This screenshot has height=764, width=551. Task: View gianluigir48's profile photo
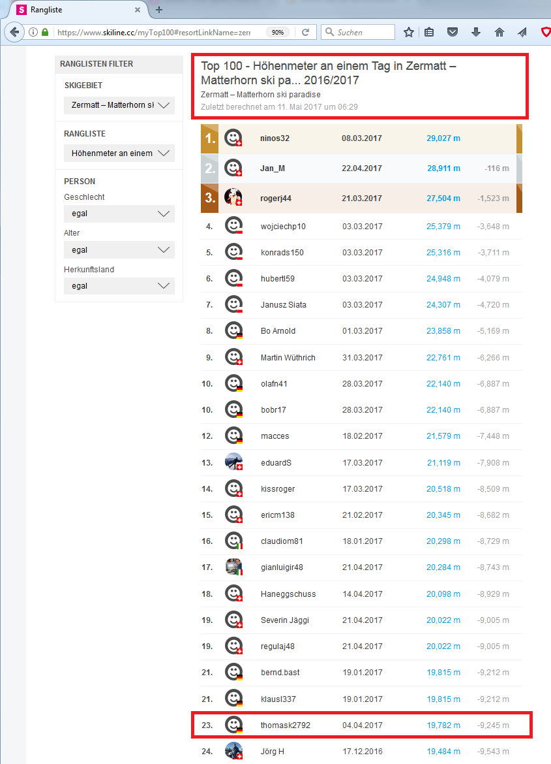(x=233, y=567)
